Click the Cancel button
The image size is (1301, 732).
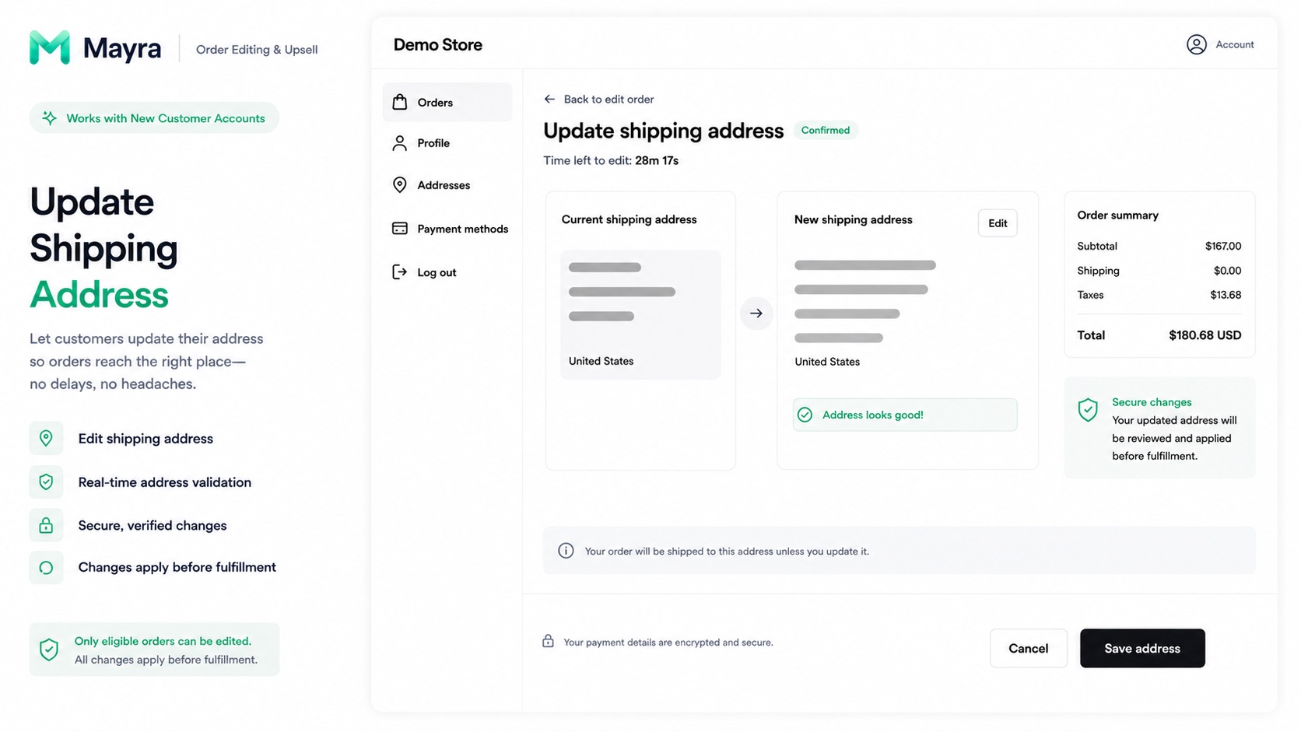[1029, 648]
